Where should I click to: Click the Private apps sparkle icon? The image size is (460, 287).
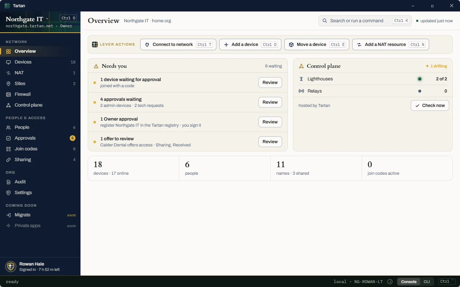click(8, 226)
